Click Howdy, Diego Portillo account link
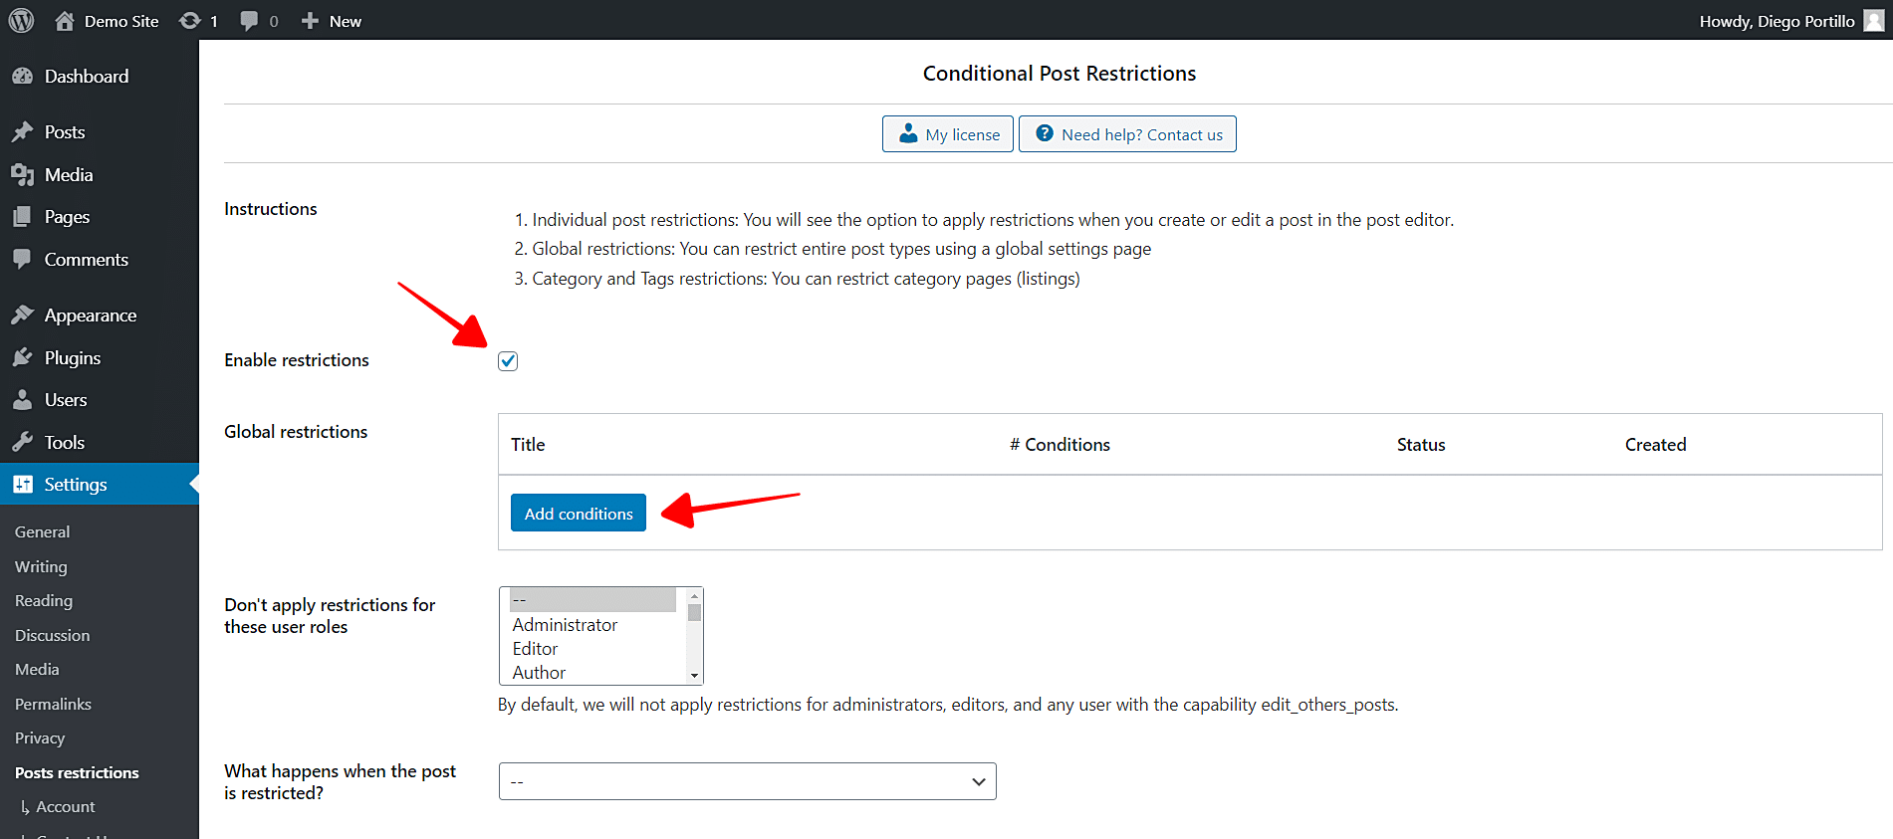The width and height of the screenshot is (1893, 839). [x=1791, y=21]
